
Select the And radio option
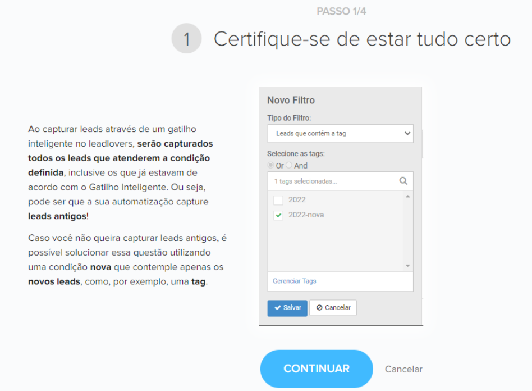(x=289, y=166)
